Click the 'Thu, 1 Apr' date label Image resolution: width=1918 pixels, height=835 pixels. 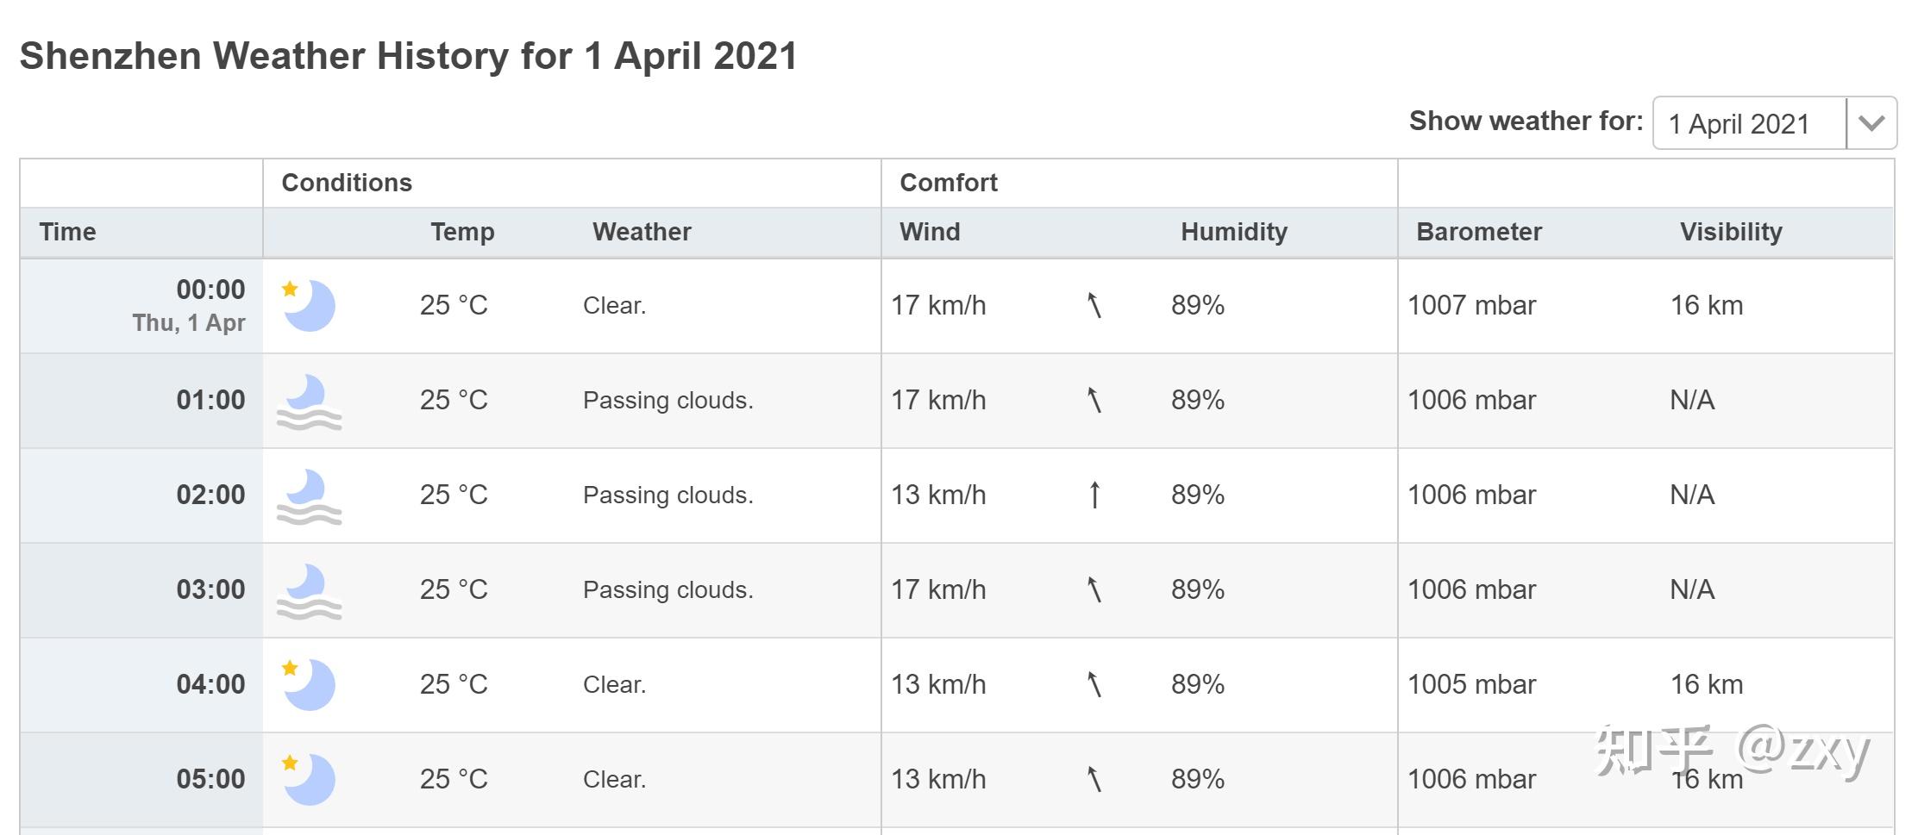click(x=189, y=323)
